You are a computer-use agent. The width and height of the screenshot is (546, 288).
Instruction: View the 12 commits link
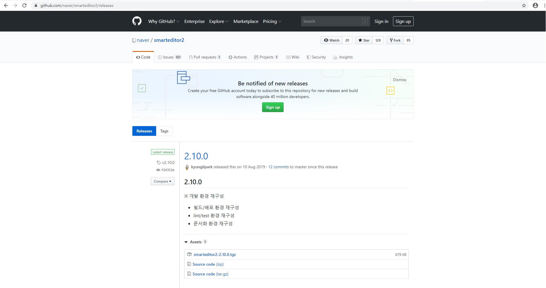[278, 167]
